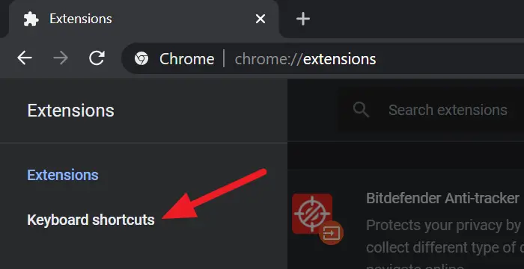Screen dimensions: 524x269
Task: Click the puzzle piece icon on the Extensions tab
Action: 31,19
